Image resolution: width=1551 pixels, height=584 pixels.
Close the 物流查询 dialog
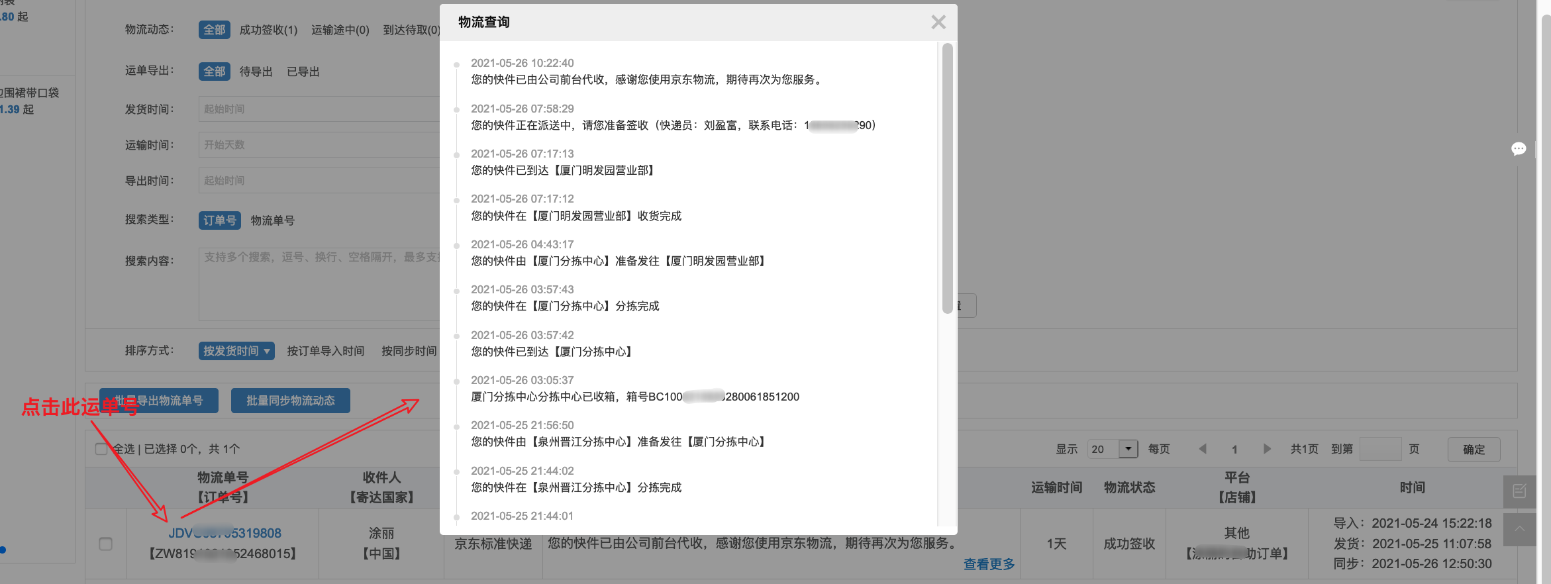[x=938, y=23]
